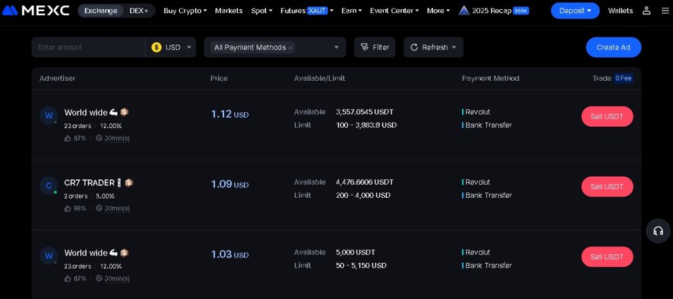Expand the Futures menu
Image resolution: width=673 pixels, height=299 pixels.
(307, 11)
